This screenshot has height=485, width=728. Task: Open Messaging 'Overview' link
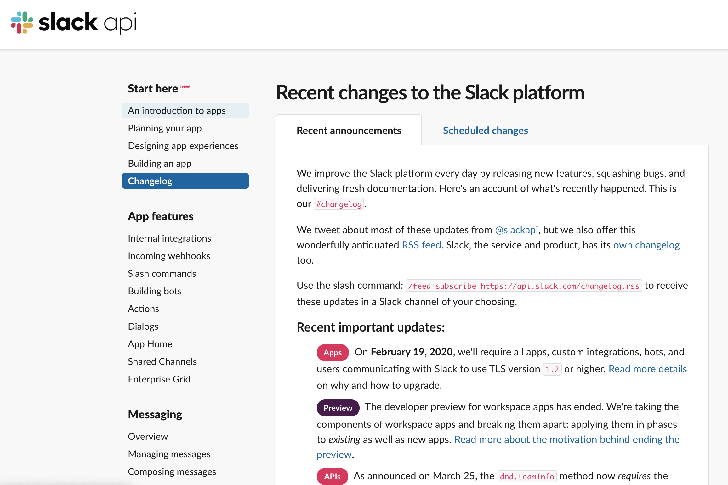tap(148, 436)
